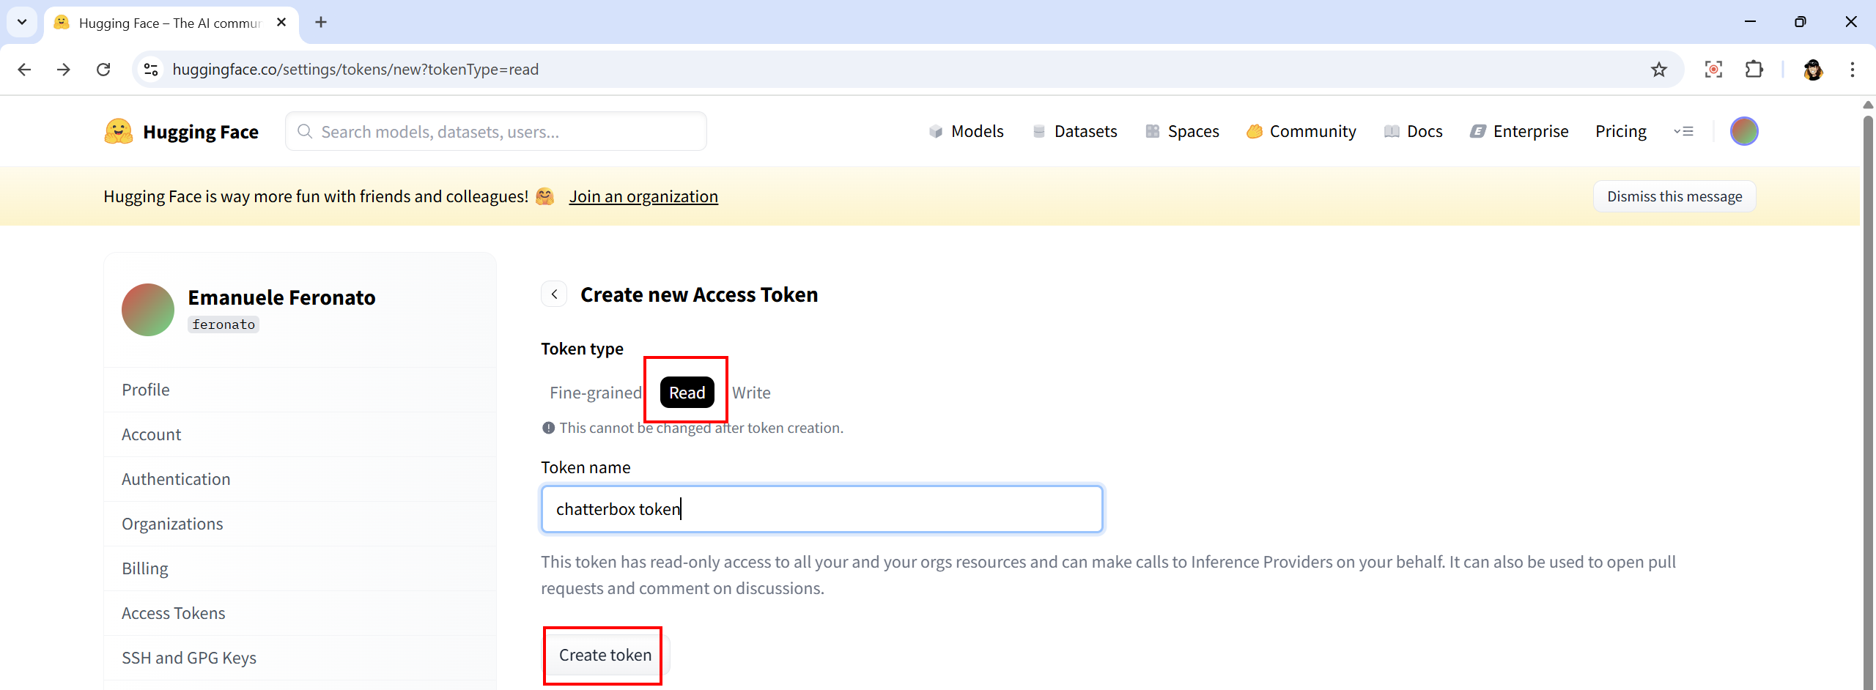The image size is (1876, 690).
Task: Open Chrome's three-dot menu
Action: (x=1852, y=70)
